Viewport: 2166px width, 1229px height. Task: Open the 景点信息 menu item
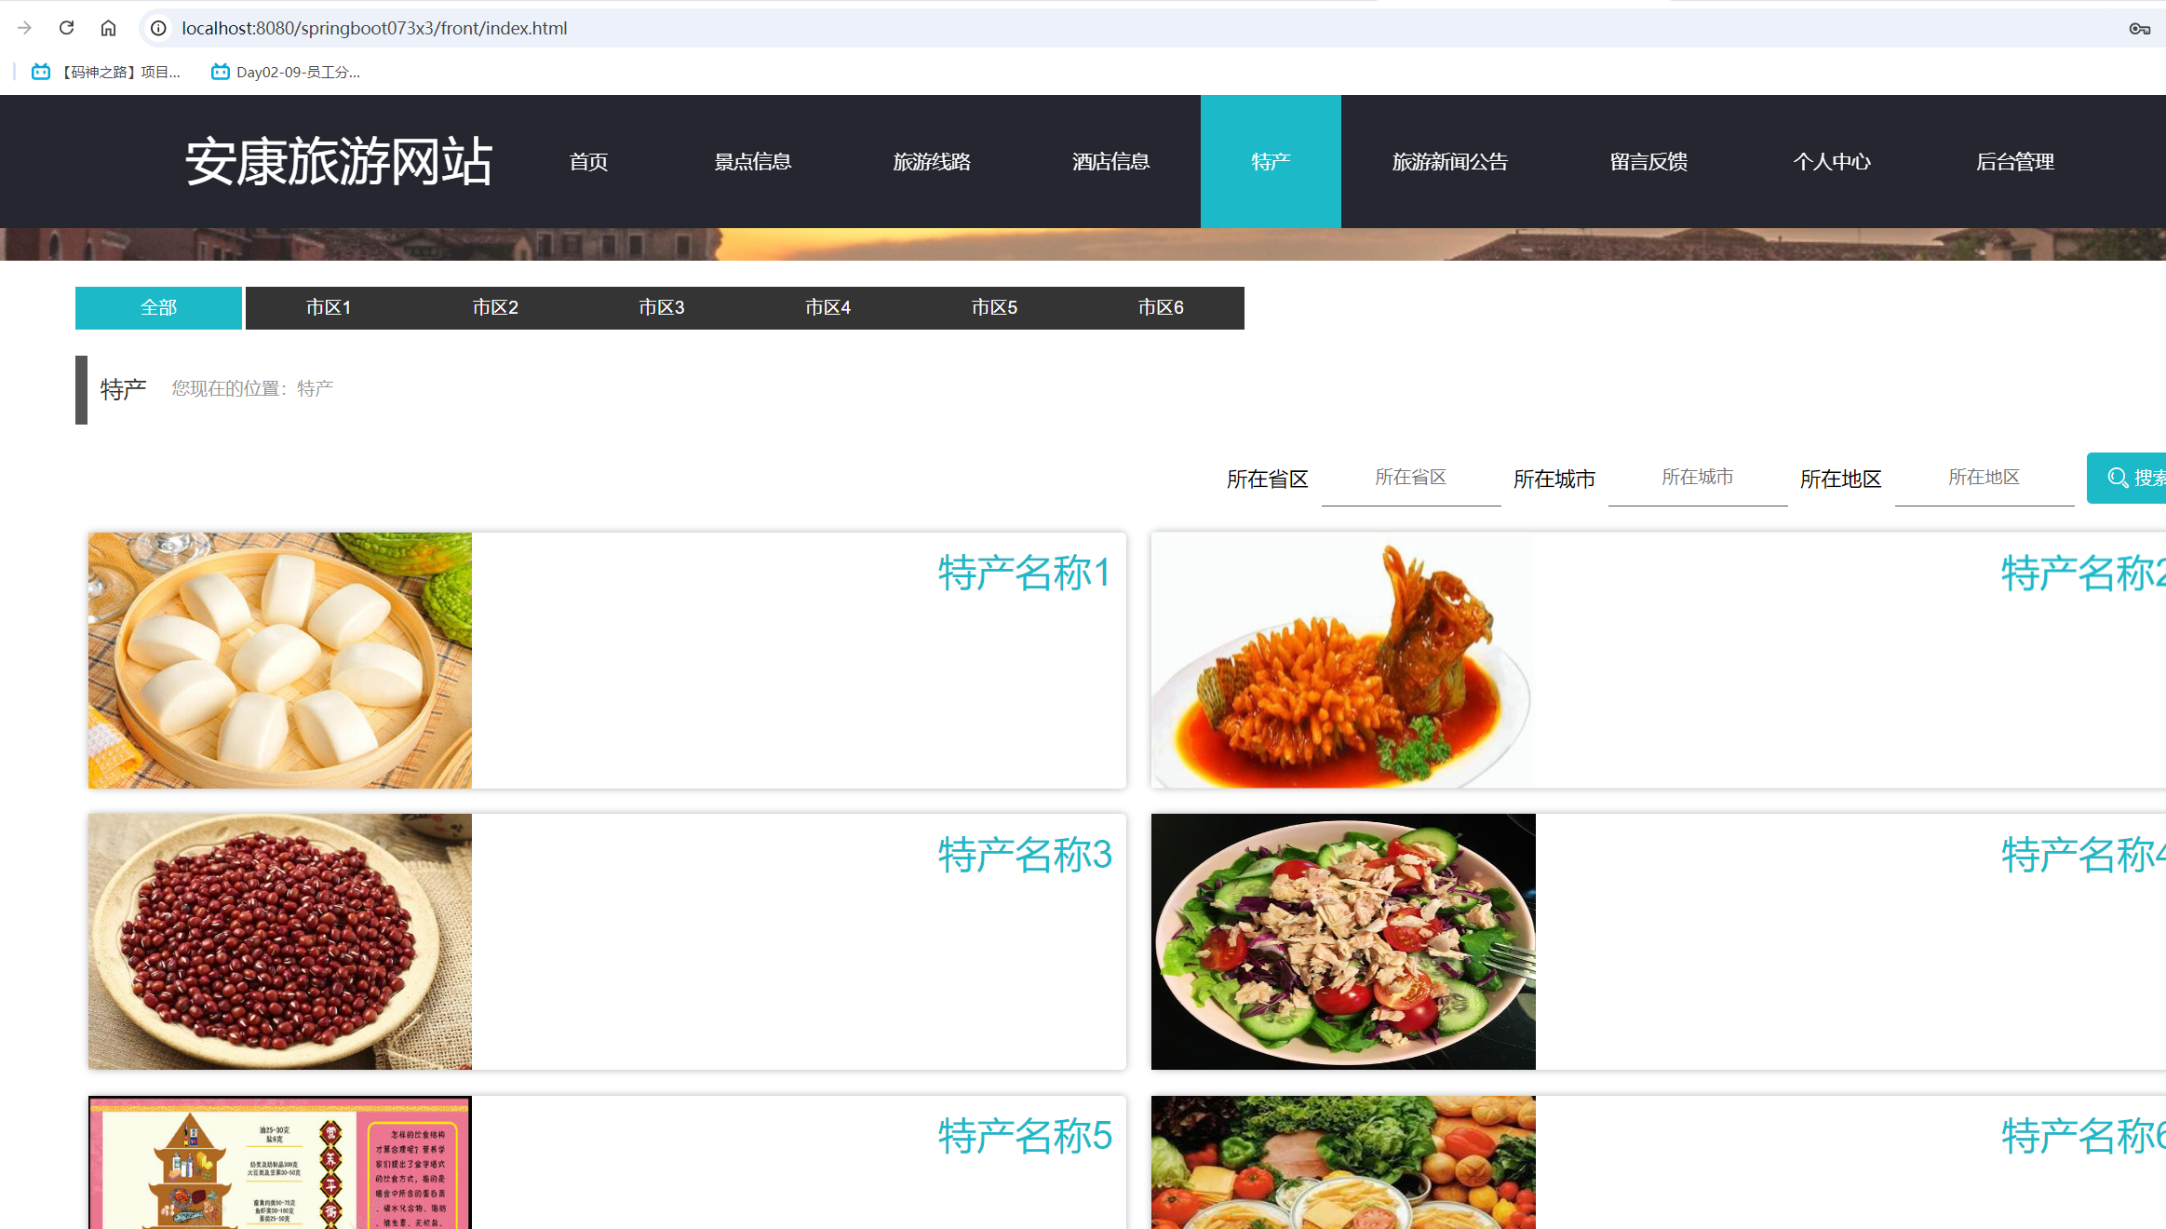(752, 161)
